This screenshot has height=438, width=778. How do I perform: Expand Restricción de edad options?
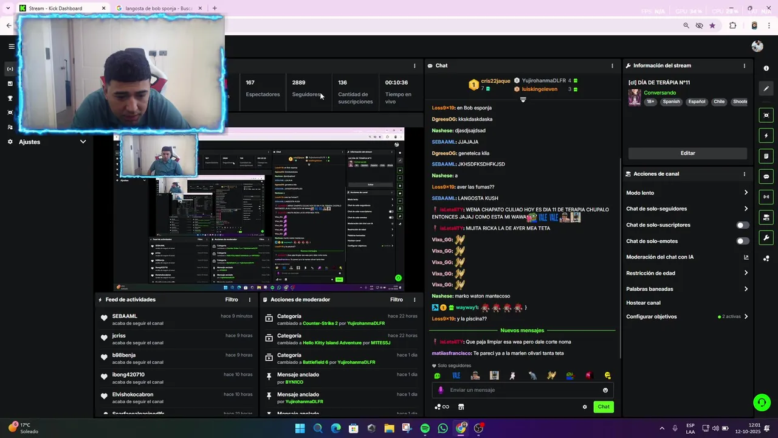click(x=746, y=273)
